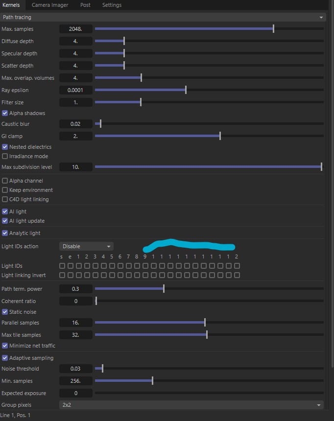The height and width of the screenshot is (421, 334).
Task: Click the Filter size slider
Action: click(x=209, y=102)
